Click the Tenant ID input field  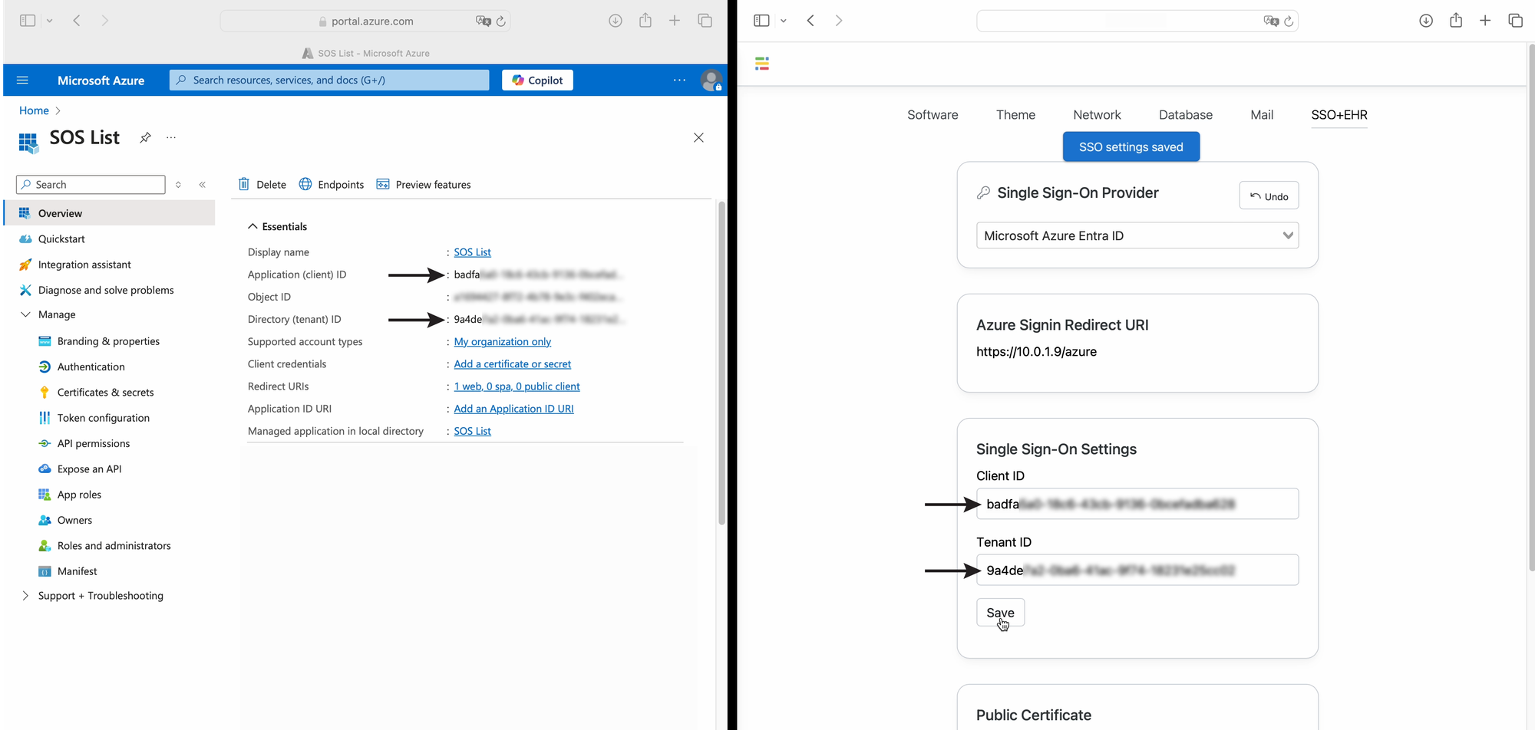point(1137,570)
